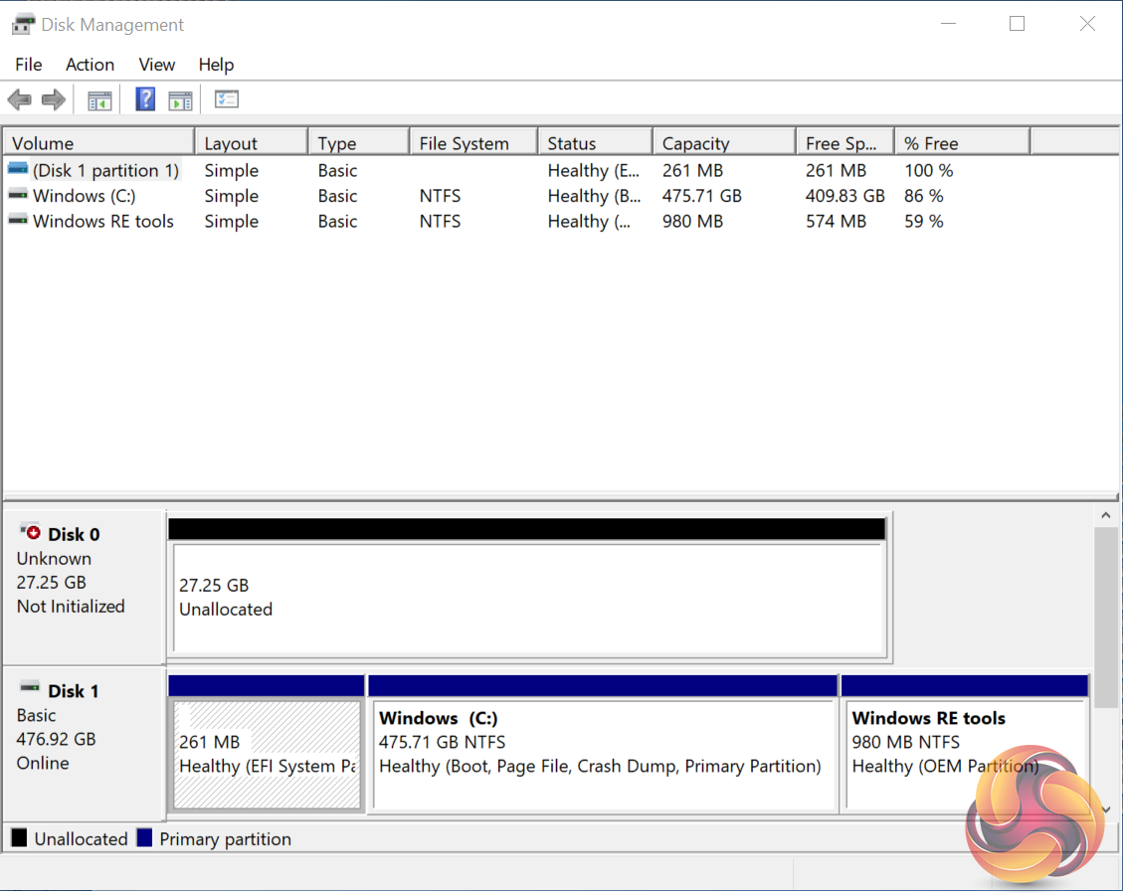Screen dimensions: 1124x893
Task: Click the 475.71 GB capacity cell
Action: click(x=702, y=196)
